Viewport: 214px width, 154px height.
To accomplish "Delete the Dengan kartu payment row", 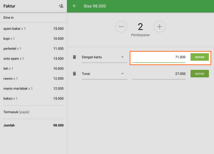I will [x=75, y=57].
